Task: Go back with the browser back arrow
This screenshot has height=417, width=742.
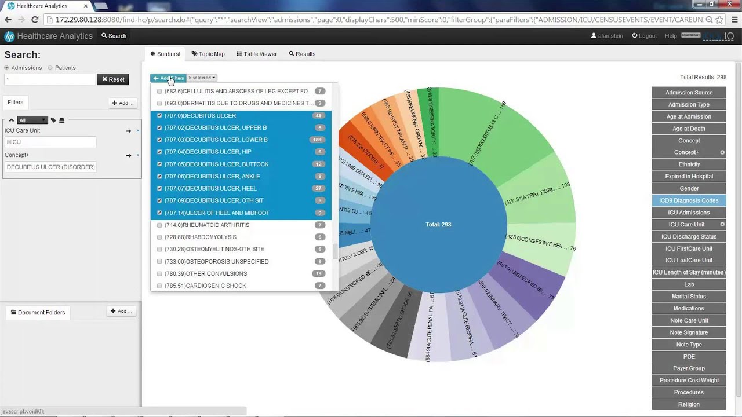Action: coord(8,19)
